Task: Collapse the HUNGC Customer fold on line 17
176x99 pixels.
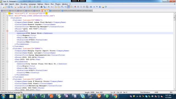Action: [x=7, y=48]
